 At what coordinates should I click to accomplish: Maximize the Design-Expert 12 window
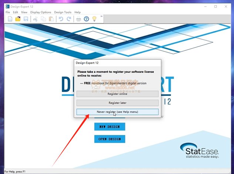coord(216,7)
